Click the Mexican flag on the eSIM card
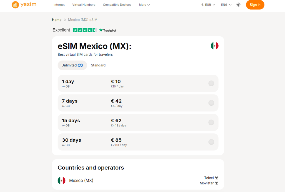 (215, 46)
